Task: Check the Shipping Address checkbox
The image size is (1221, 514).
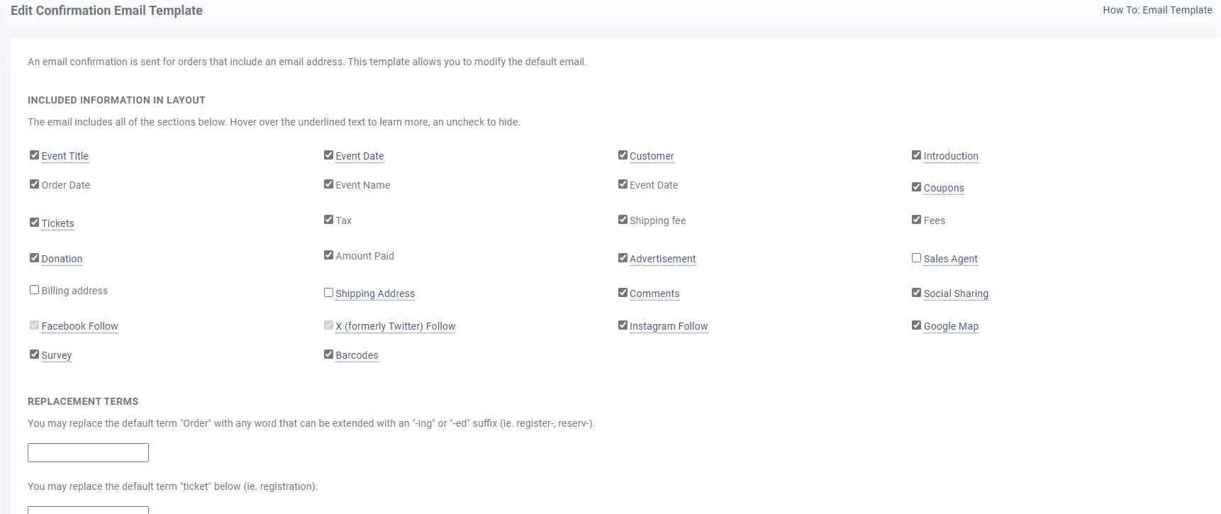Action: (x=328, y=293)
